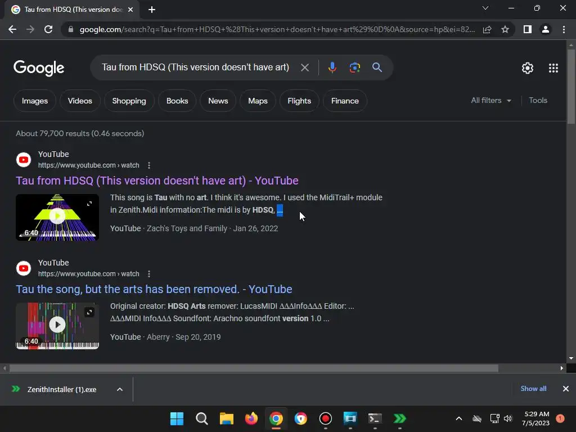This screenshot has height=432, width=576.
Task: Click the vertical page scrollbar
Action: (571, 87)
